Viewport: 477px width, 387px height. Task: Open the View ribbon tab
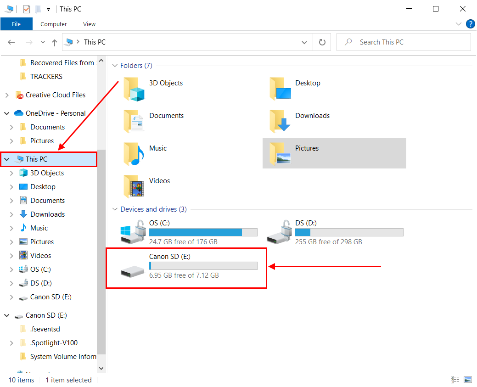[x=89, y=24]
